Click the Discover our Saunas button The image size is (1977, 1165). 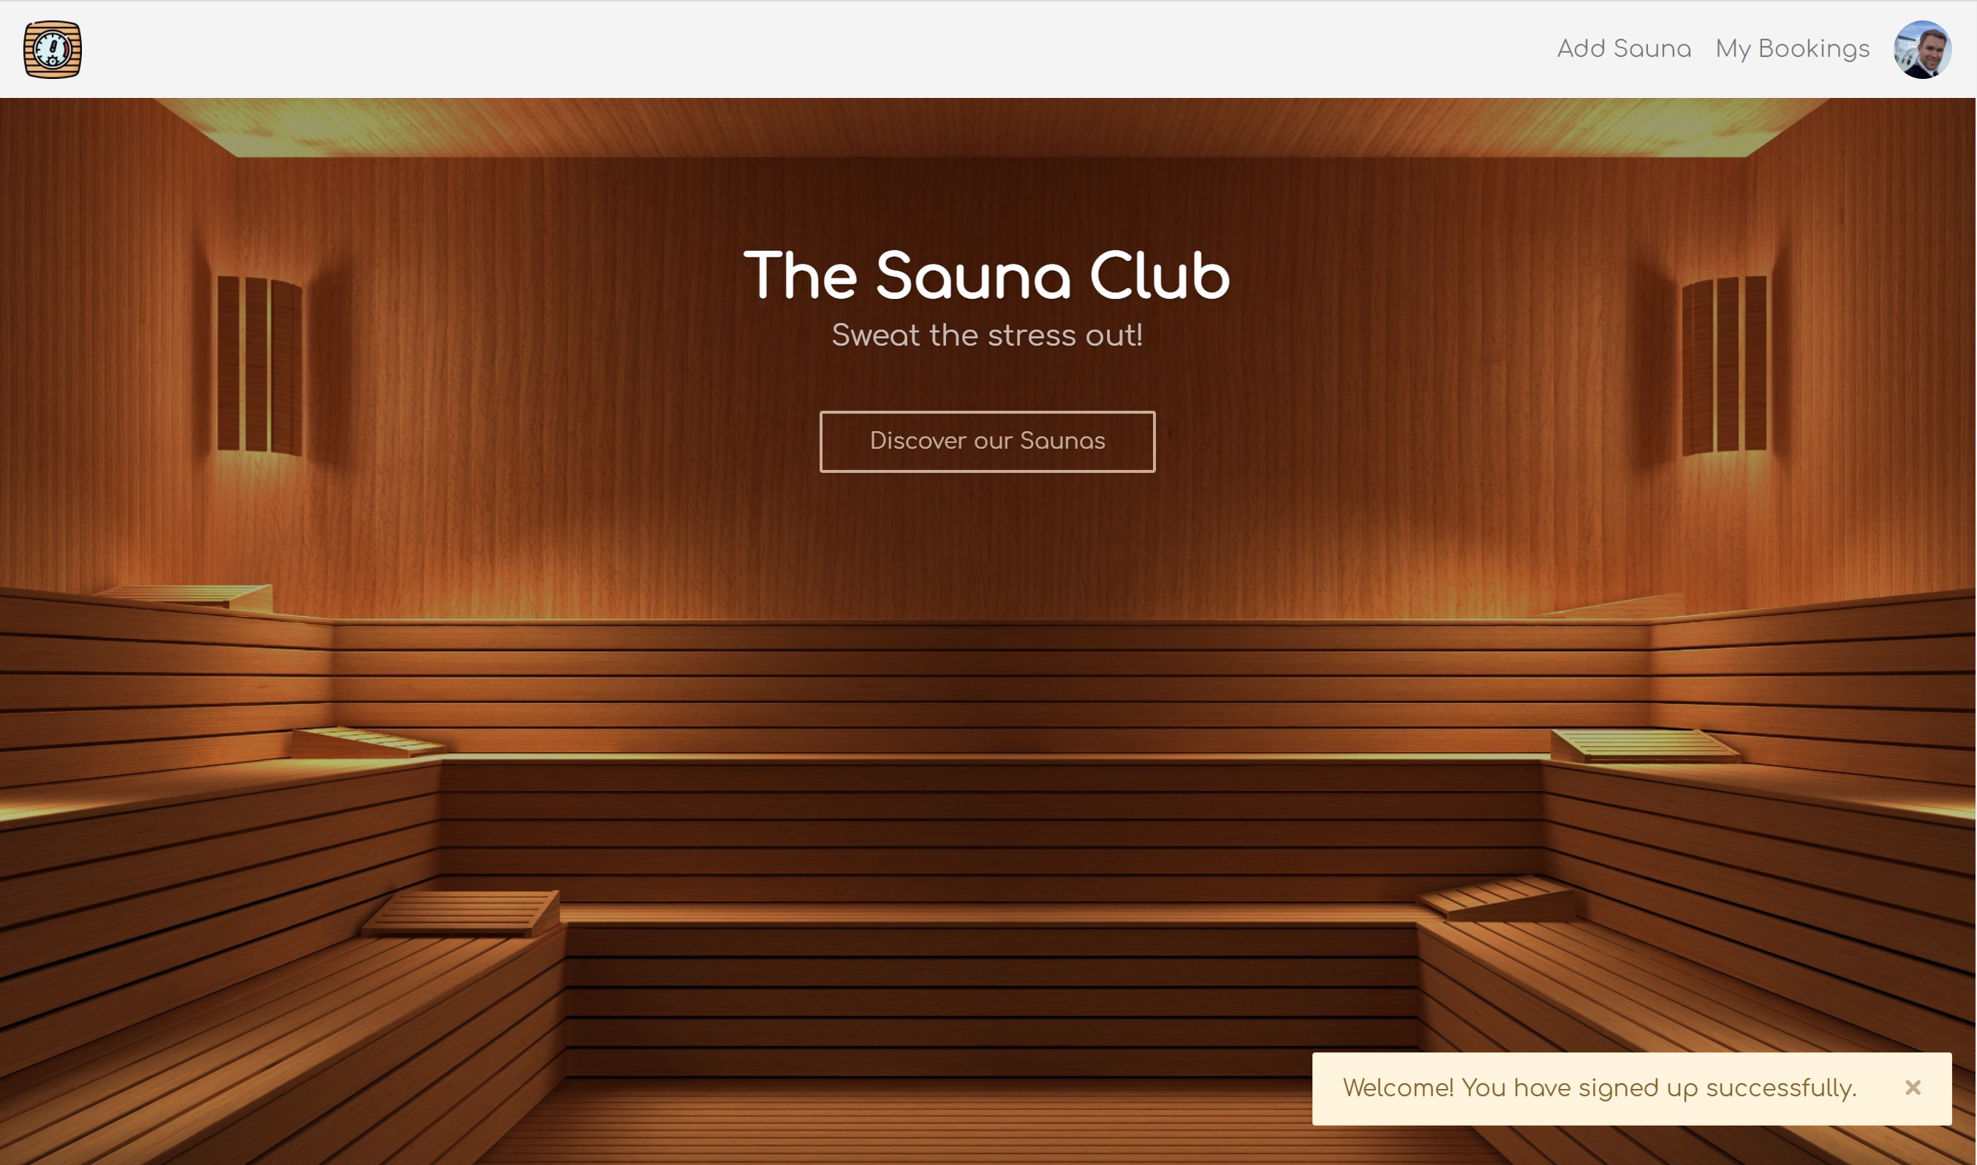(987, 441)
